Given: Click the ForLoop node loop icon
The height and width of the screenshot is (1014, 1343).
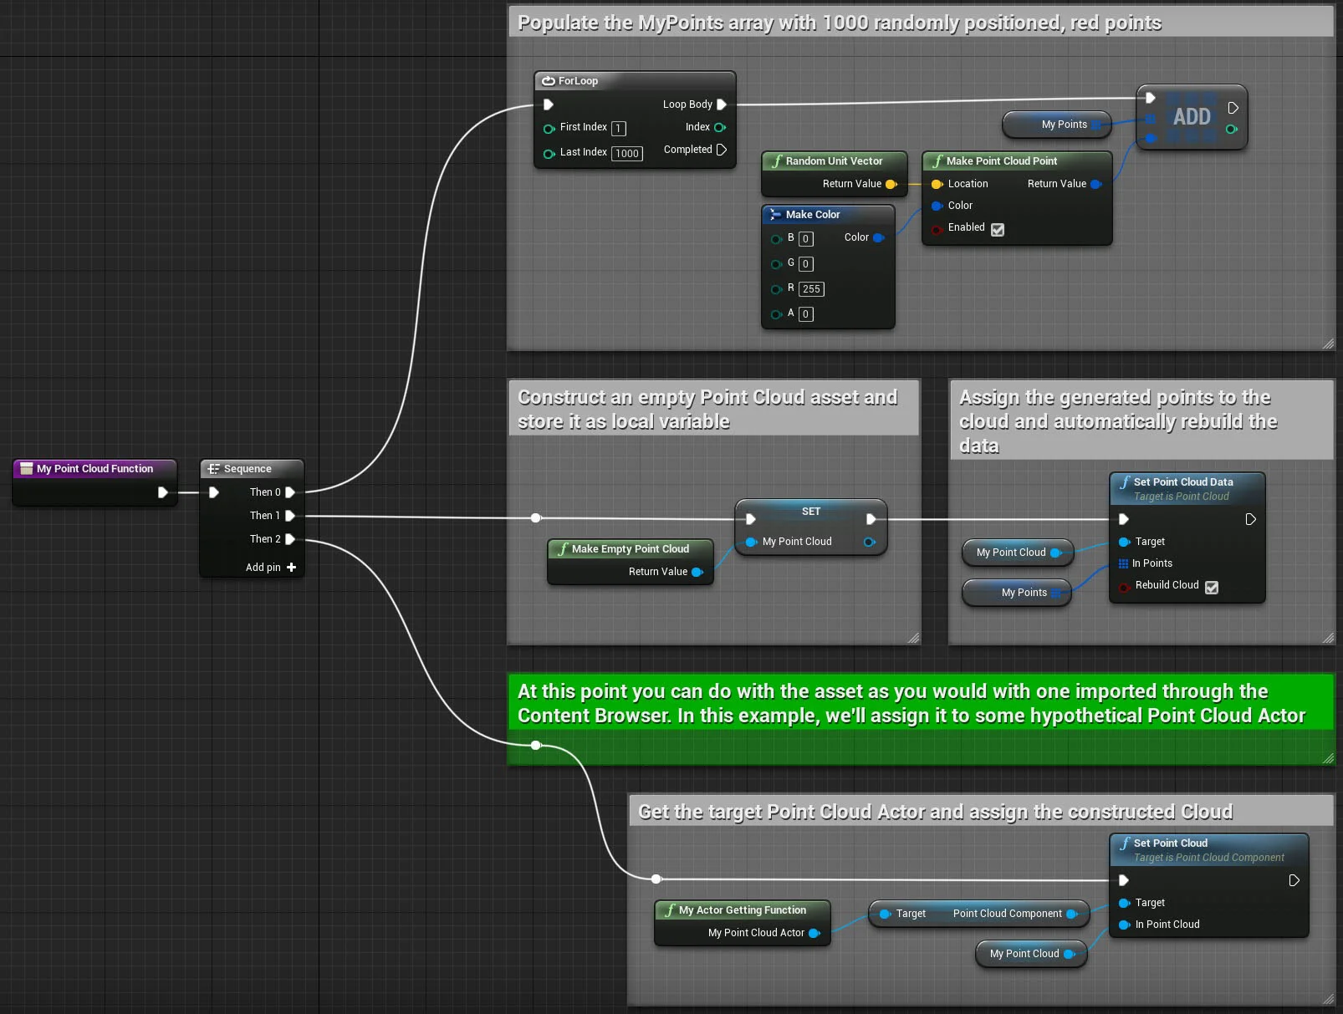Looking at the screenshot, I should coord(549,81).
